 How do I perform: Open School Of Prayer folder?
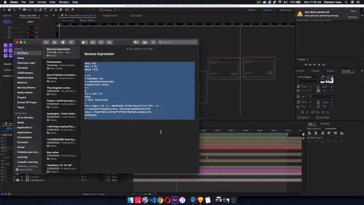point(27,102)
